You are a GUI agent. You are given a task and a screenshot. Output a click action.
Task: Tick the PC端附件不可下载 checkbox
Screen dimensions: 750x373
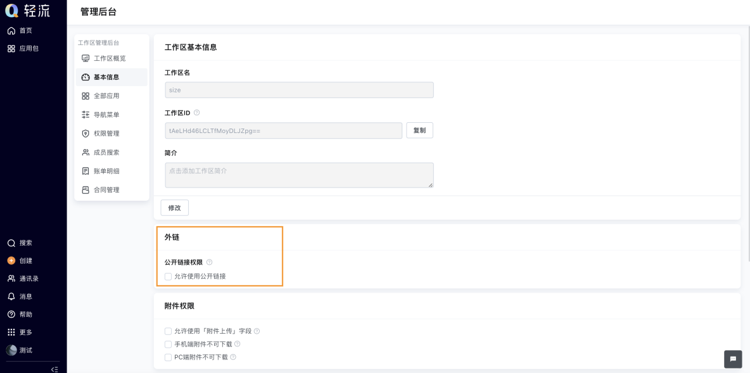click(x=168, y=357)
